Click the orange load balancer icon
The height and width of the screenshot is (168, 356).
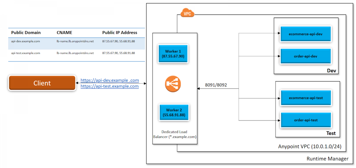[x=173, y=84]
